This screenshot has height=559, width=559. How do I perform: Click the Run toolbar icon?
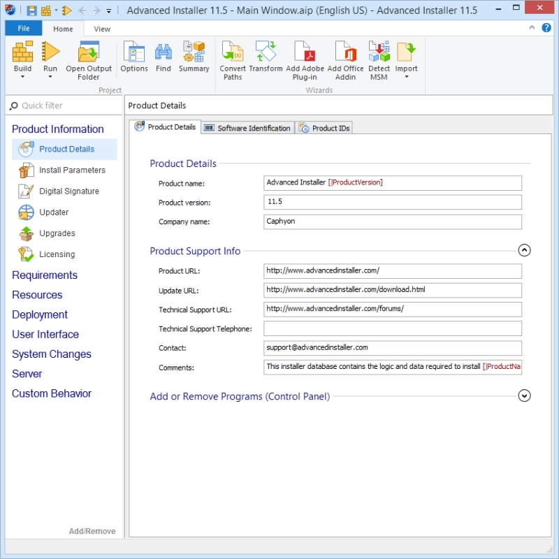pos(50,51)
